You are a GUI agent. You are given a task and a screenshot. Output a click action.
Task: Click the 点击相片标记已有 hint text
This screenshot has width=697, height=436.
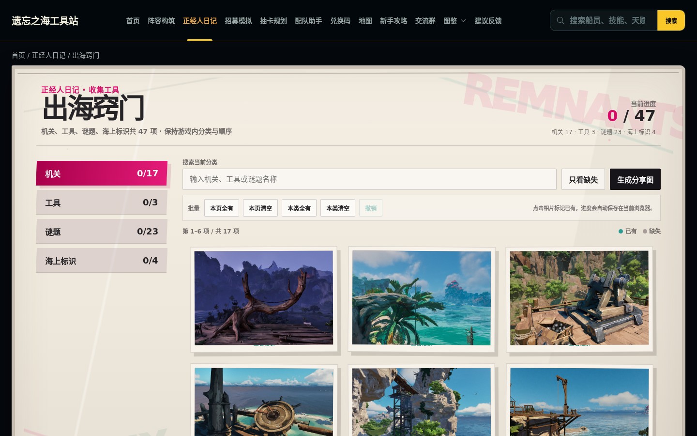click(x=594, y=208)
